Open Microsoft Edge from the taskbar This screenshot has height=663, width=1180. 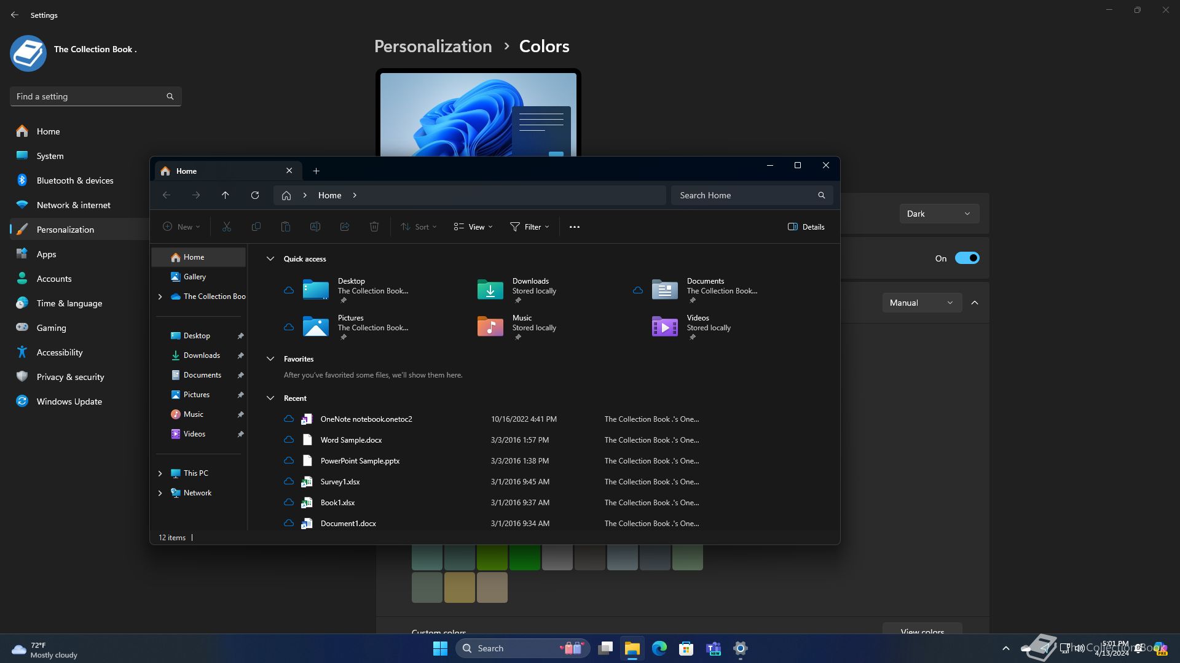click(x=659, y=648)
